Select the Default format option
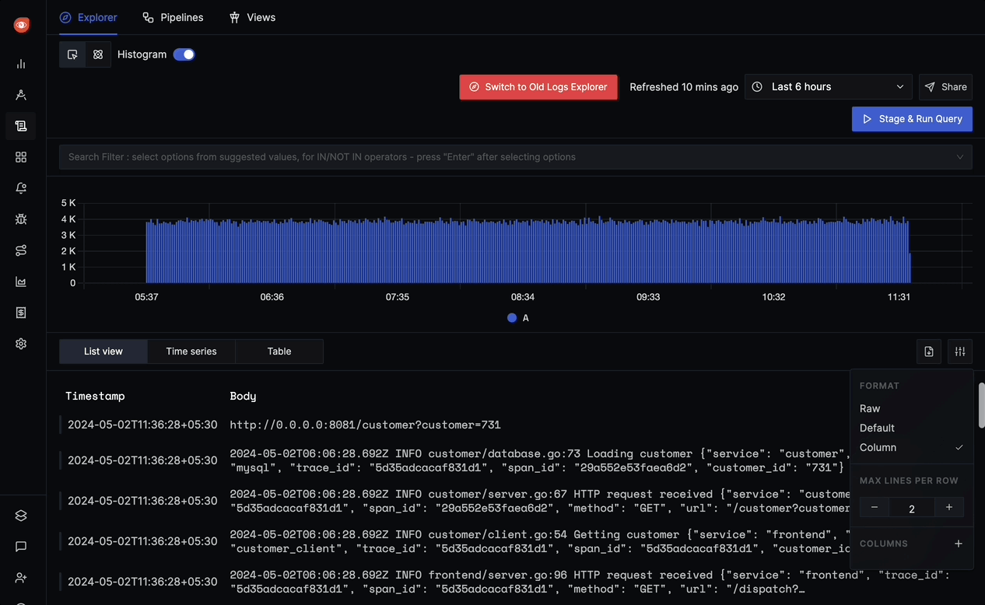The image size is (985, 605). click(x=877, y=428)
